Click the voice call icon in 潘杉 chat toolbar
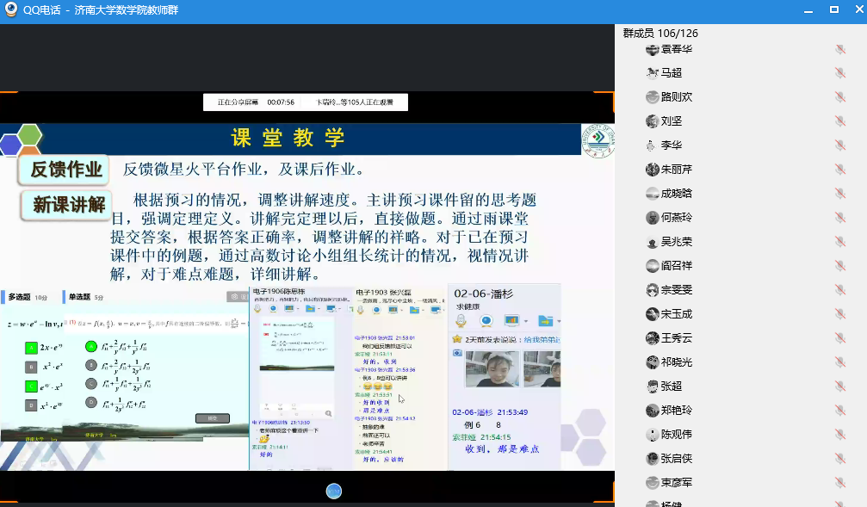Viewport: 867px width, 507px height. point(461,321)
